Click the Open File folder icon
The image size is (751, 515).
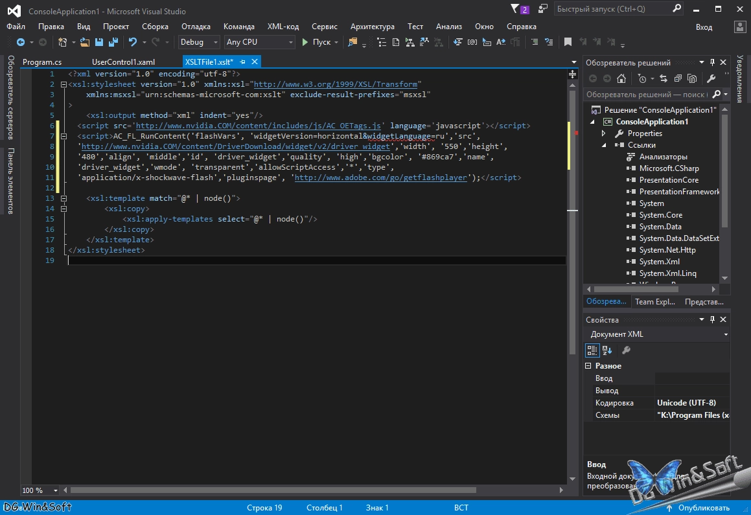click(85, 42)
